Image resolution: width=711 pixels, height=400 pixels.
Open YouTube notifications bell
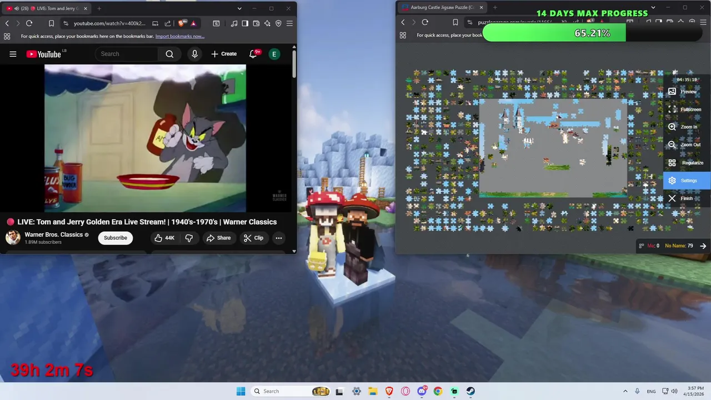pos(253,54)
